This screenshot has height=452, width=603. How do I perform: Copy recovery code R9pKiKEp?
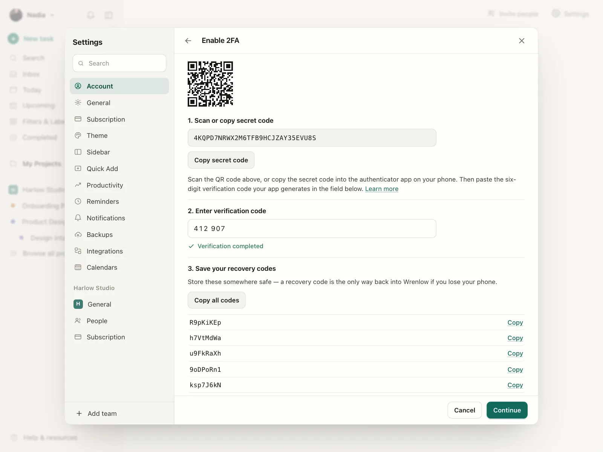[515, 322]
